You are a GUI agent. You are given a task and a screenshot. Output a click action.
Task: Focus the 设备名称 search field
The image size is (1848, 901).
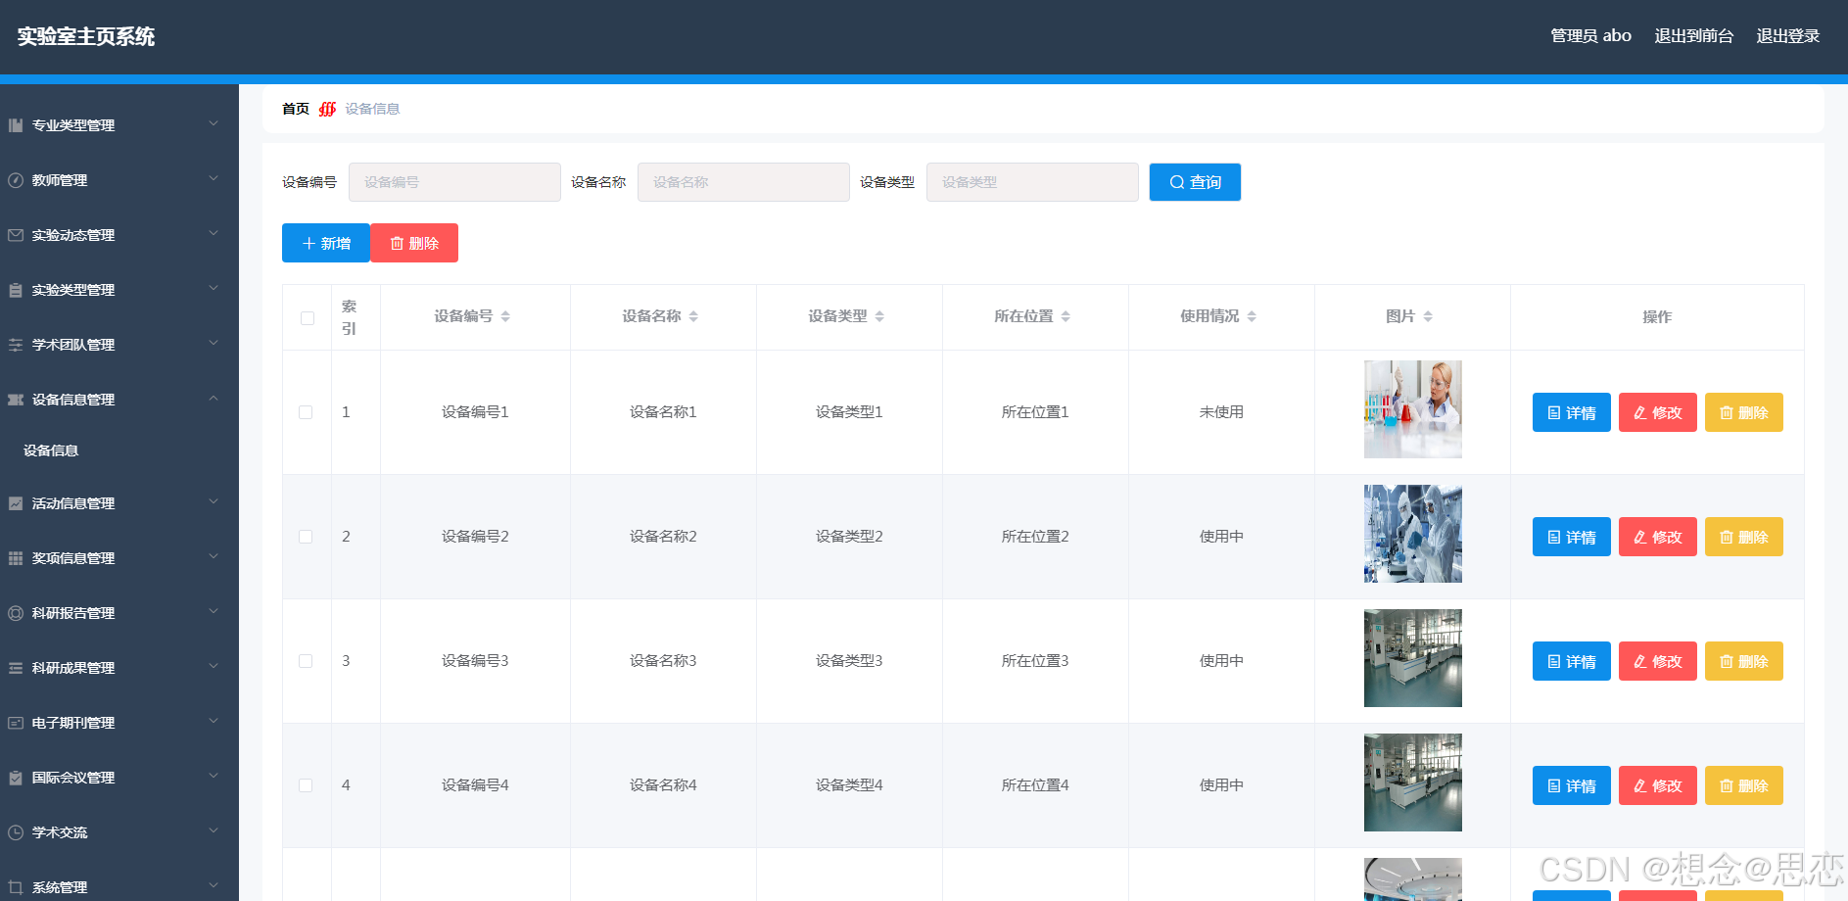pyautogui.click(x=743, y=182)
